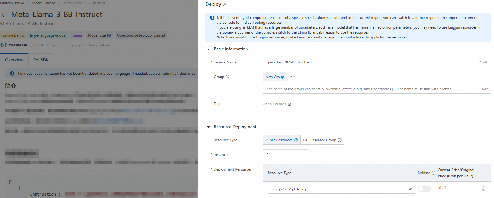Click the help icon next to Deploy
The width and height of the screenshot is (494, 198).
tap(224, 5)
